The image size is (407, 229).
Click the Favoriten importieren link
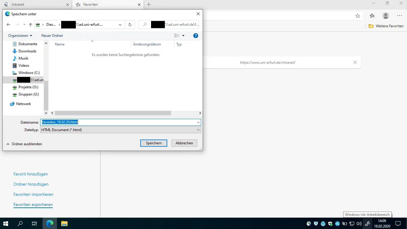[33, 195]
